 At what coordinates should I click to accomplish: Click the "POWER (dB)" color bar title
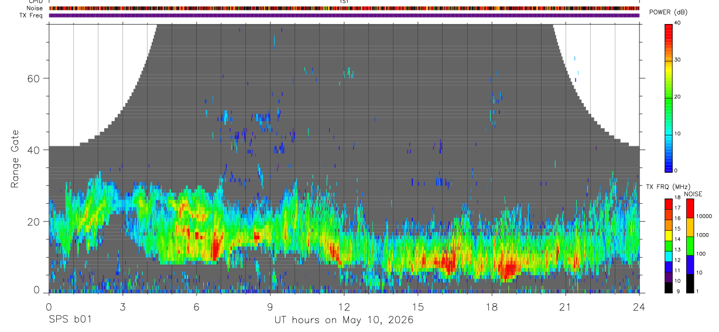pos(668,12)
